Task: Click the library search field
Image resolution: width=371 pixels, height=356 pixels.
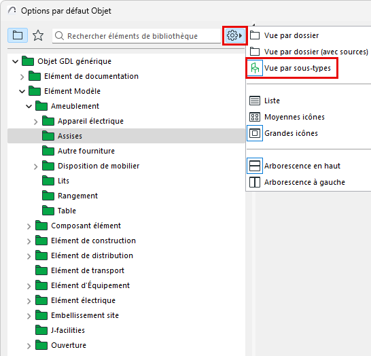Action: 137,36
